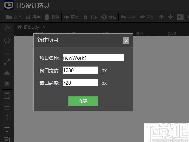The width and height of the screenshot is (189, 142).
Task: Click the 保存 save button
Action: tap(33, 17)
